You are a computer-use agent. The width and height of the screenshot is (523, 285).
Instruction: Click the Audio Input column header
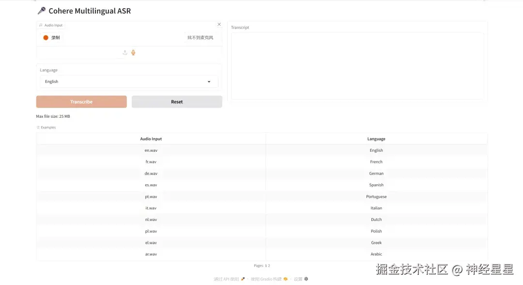click(151, 139)
